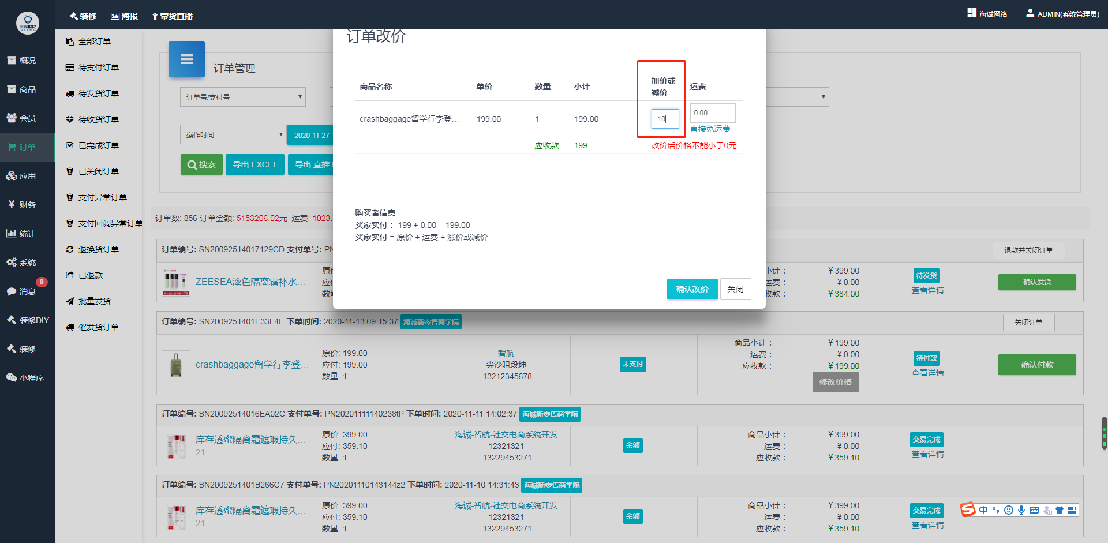The height and width of the screenshot is (543, 1108).
Task: Click the 海报 image icon in top bar
Action: (115, 16)
